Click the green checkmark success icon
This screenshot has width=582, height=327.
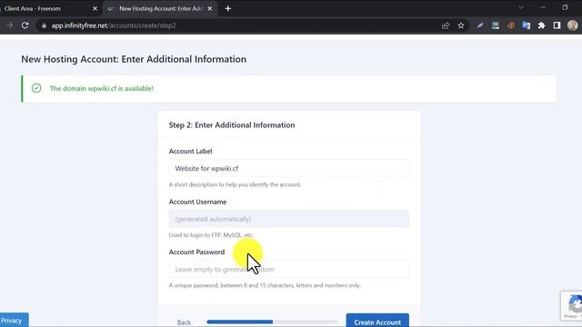coord(36,88)
